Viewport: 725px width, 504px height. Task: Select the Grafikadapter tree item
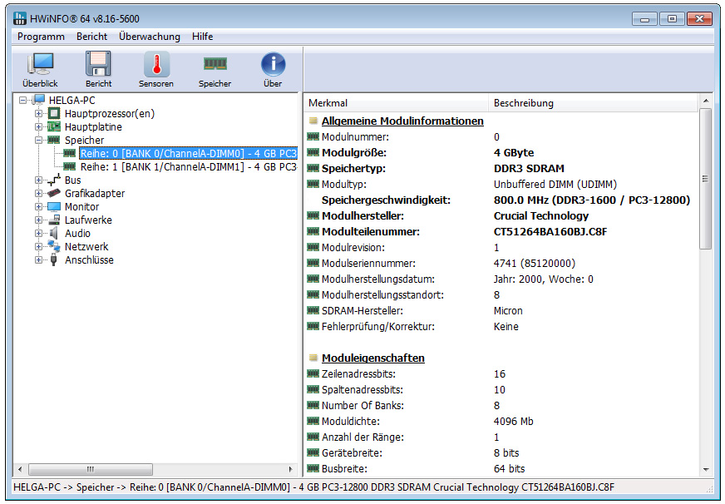pos(94,194)
